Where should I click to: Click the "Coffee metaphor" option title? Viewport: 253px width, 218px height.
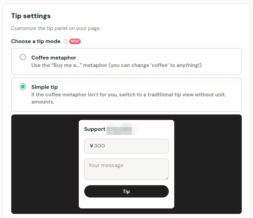coord(54,58)
